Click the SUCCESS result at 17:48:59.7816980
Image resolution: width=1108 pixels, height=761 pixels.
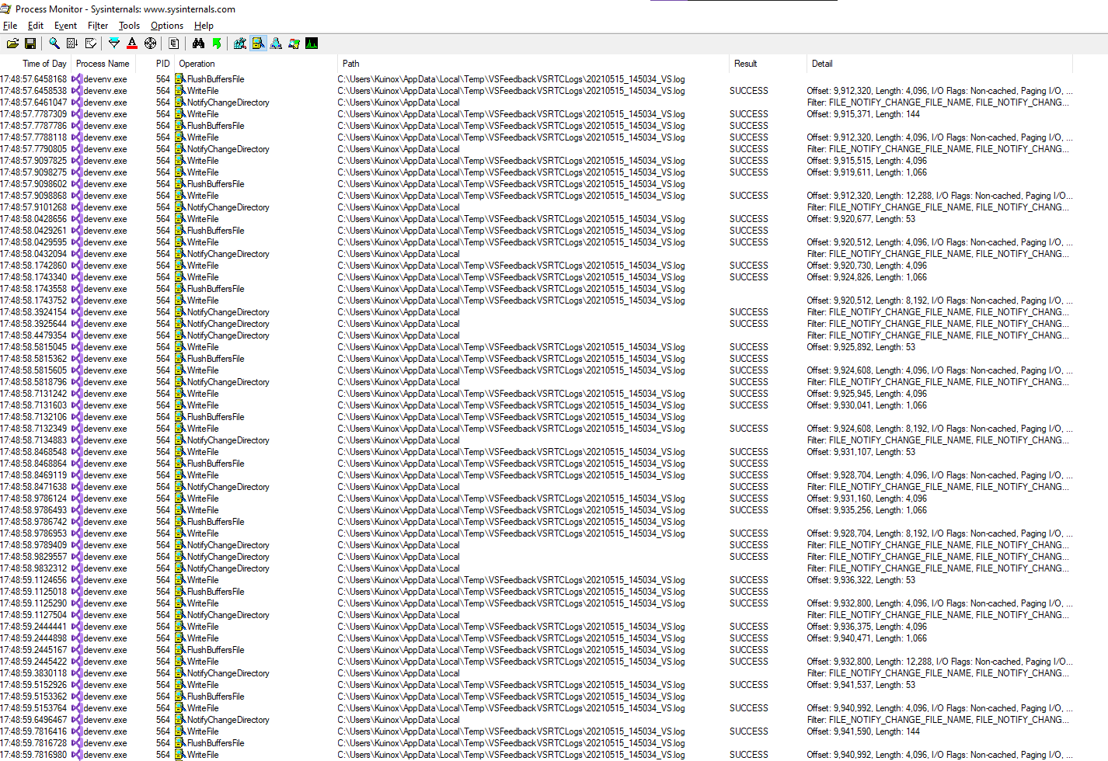(748, 755)
